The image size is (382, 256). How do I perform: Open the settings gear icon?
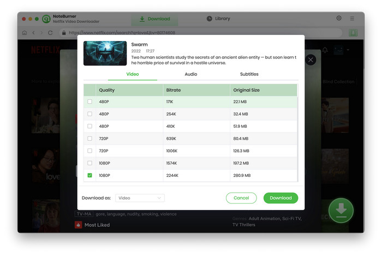[339, 18]
